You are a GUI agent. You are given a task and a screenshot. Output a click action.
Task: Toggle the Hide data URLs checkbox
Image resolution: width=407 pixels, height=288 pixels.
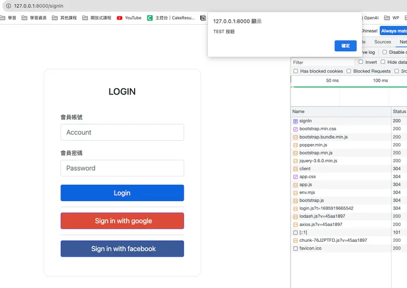(383, 62)
